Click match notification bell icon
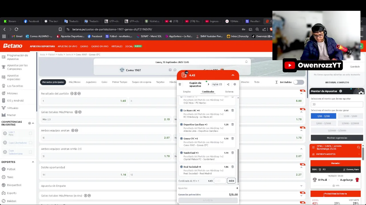This screenshot has width=366, height=205. 246,62
